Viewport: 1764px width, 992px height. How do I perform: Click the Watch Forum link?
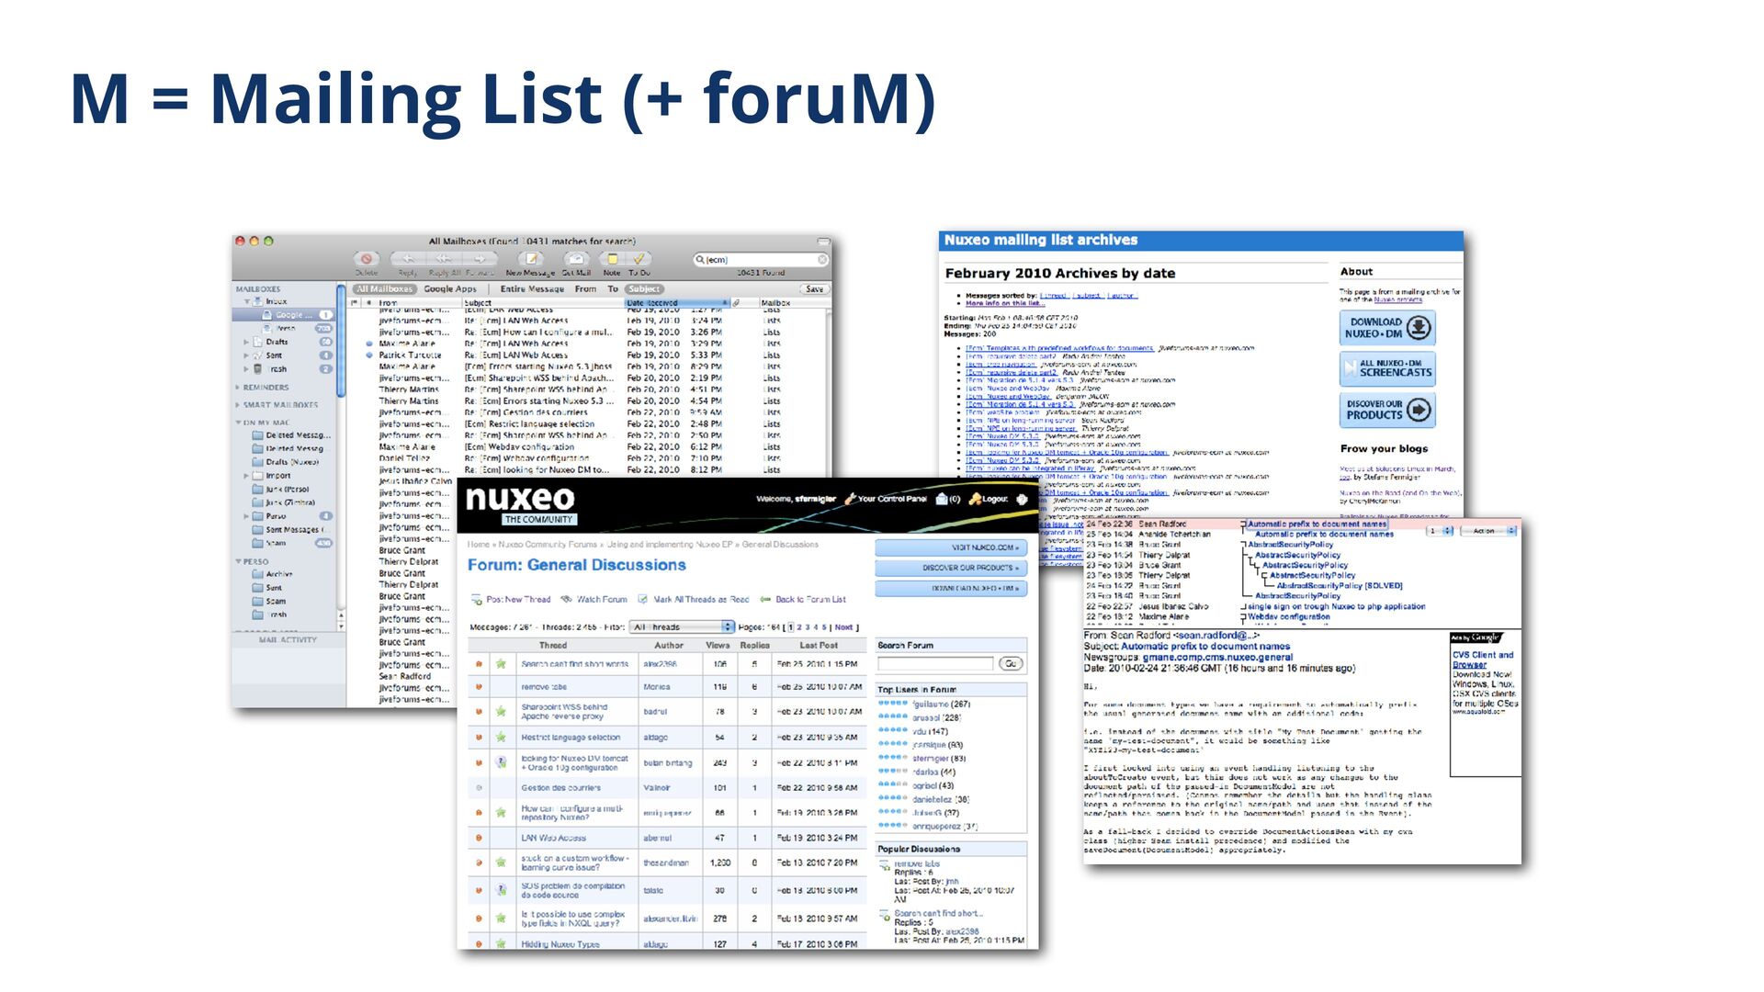(x=601, y=600)
